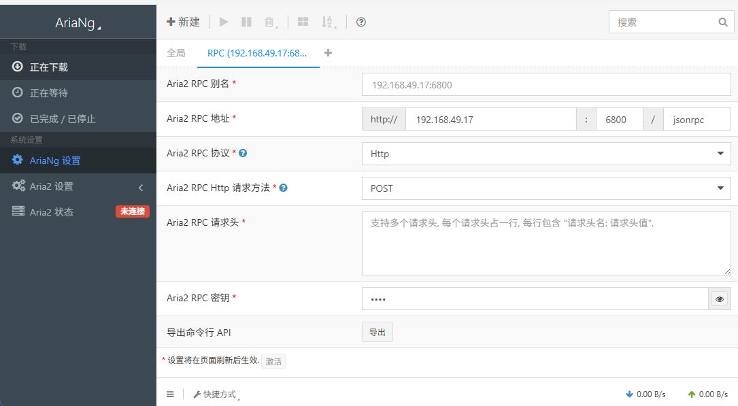Click the delete trash icon

click(x=269, y=22)
